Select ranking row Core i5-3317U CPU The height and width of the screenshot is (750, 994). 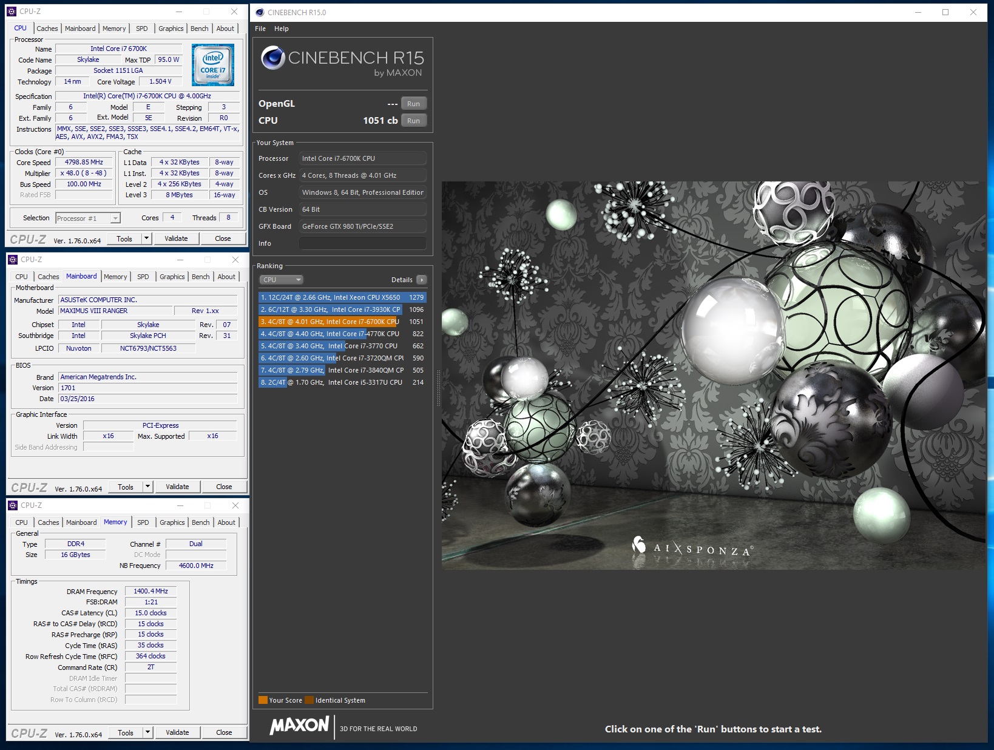pos(342,382)
